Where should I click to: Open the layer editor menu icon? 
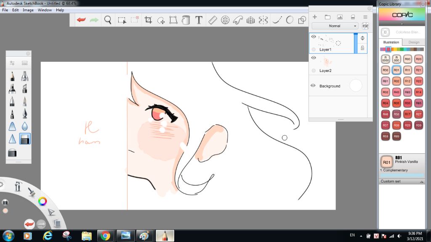[x=365, y=17]
